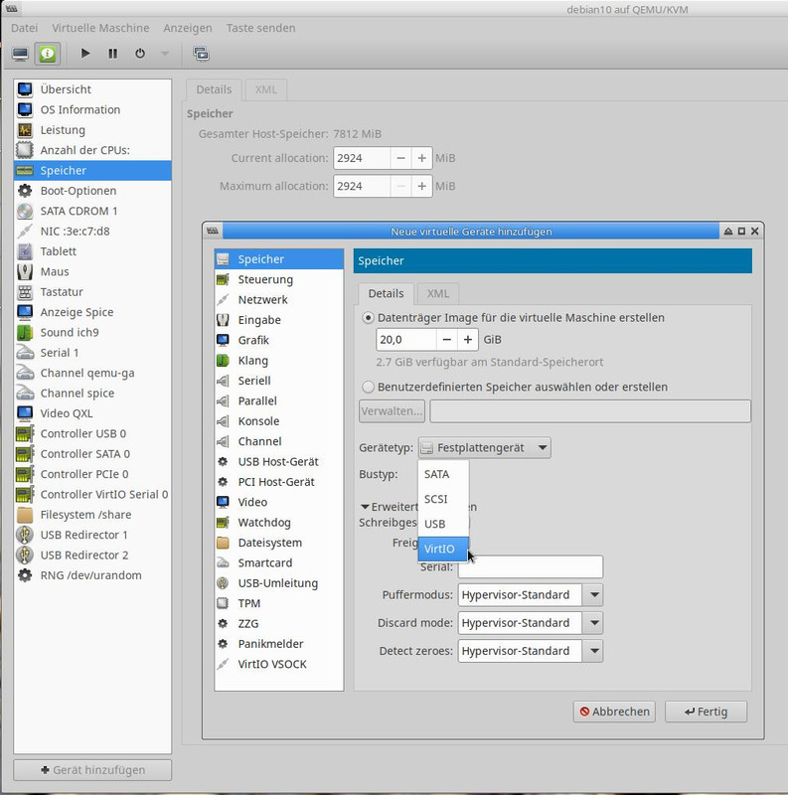Image resolution: width=788 pixels, height=795 pixels.
Task: Open the Anzeigen menu
Action: pyautogui.click(x=188, y=28)
